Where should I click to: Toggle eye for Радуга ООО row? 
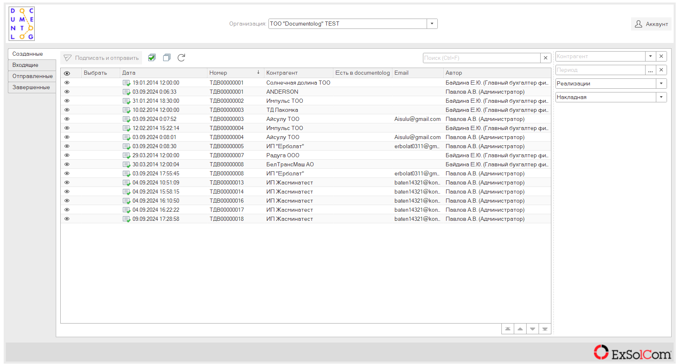67,155
